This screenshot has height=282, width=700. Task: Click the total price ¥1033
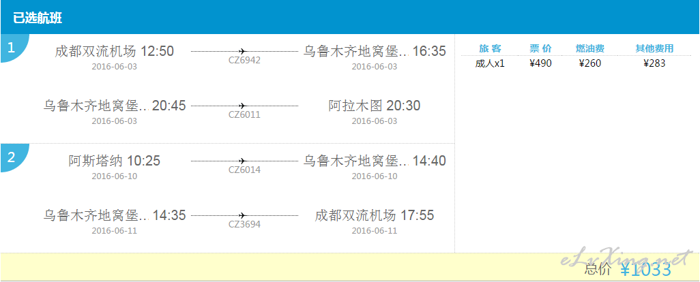(645, 270)
